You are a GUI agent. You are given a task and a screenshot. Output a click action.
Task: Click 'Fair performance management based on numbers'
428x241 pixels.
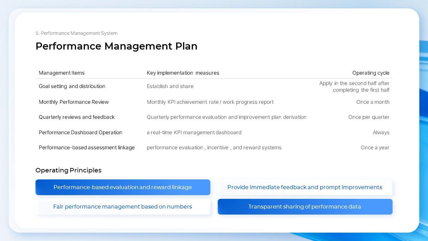click(x=123, y=207)
